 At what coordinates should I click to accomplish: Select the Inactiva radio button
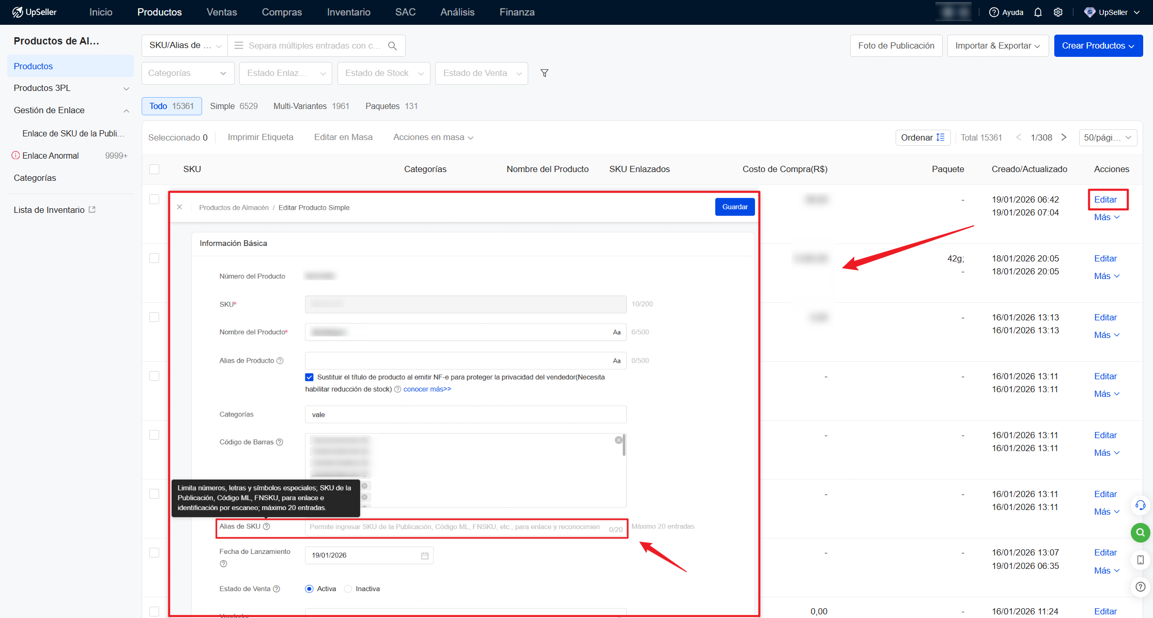pyautogui.click(x=347, y=589)
